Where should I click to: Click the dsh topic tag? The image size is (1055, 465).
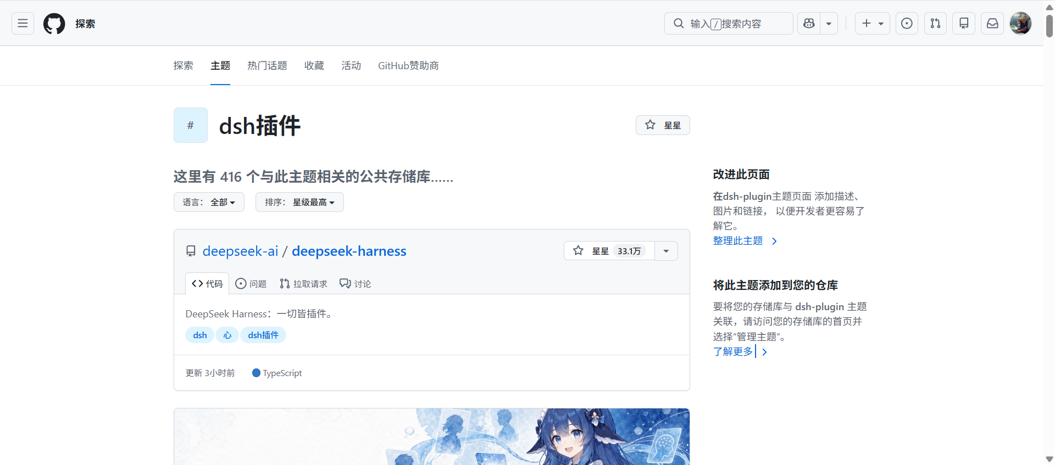tap(200, 335)
